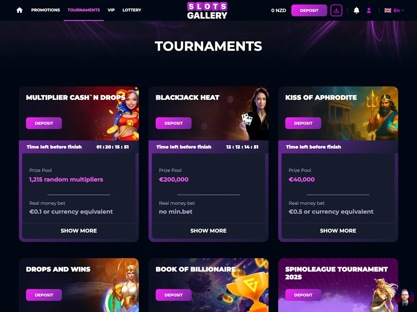Click Deposit on the Blackjack Heat card
This screenshot has height=312, width=417.
pyautogui.click(x=174, y=123)
